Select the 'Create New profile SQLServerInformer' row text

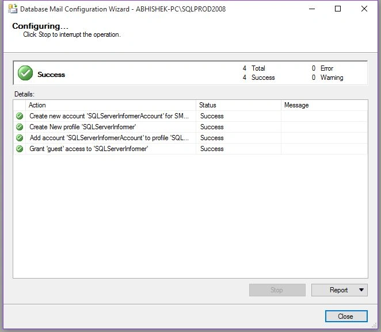[83, 127]
